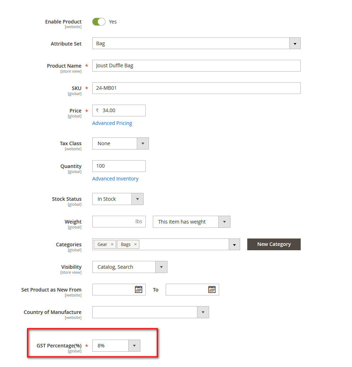
Task: Click the Gear category tag label
Action: 102,244
